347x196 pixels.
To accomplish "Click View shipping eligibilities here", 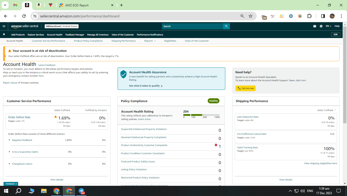I will [320, 163].
